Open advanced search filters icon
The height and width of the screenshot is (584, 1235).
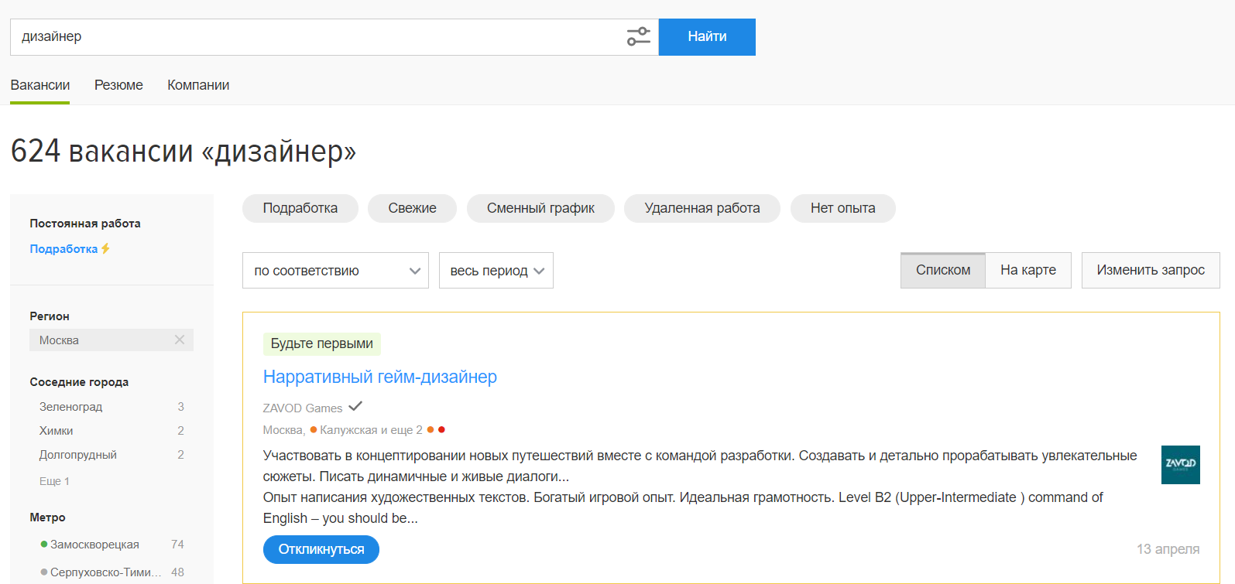click(638, 36)
